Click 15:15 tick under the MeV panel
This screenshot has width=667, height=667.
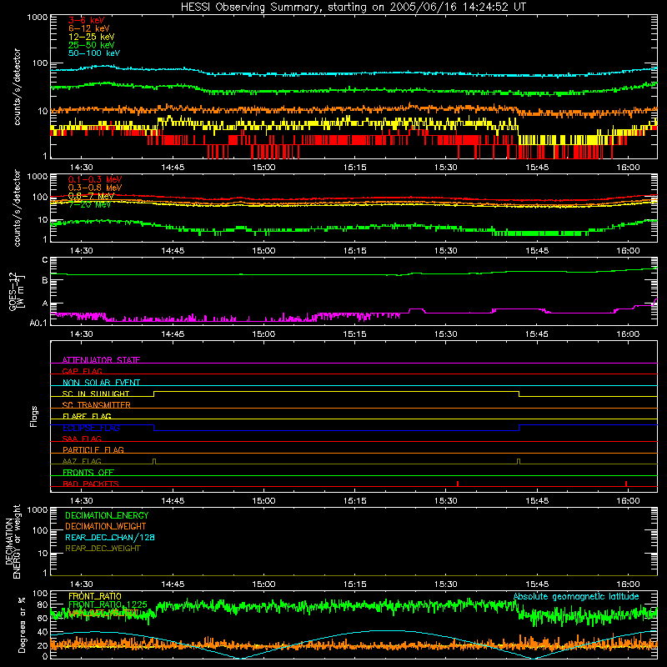pos(355,251)
